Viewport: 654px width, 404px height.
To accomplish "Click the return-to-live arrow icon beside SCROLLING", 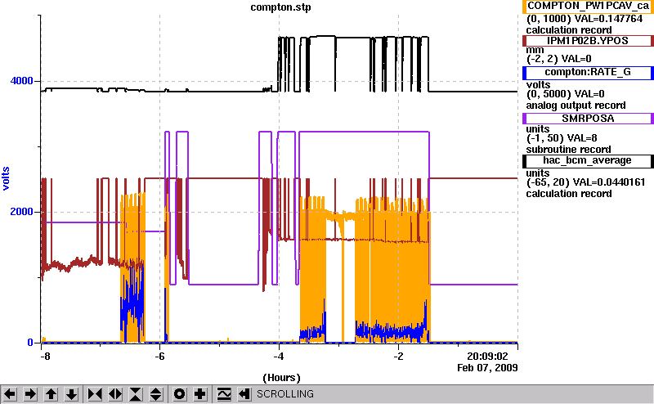I will coord(244,394).
